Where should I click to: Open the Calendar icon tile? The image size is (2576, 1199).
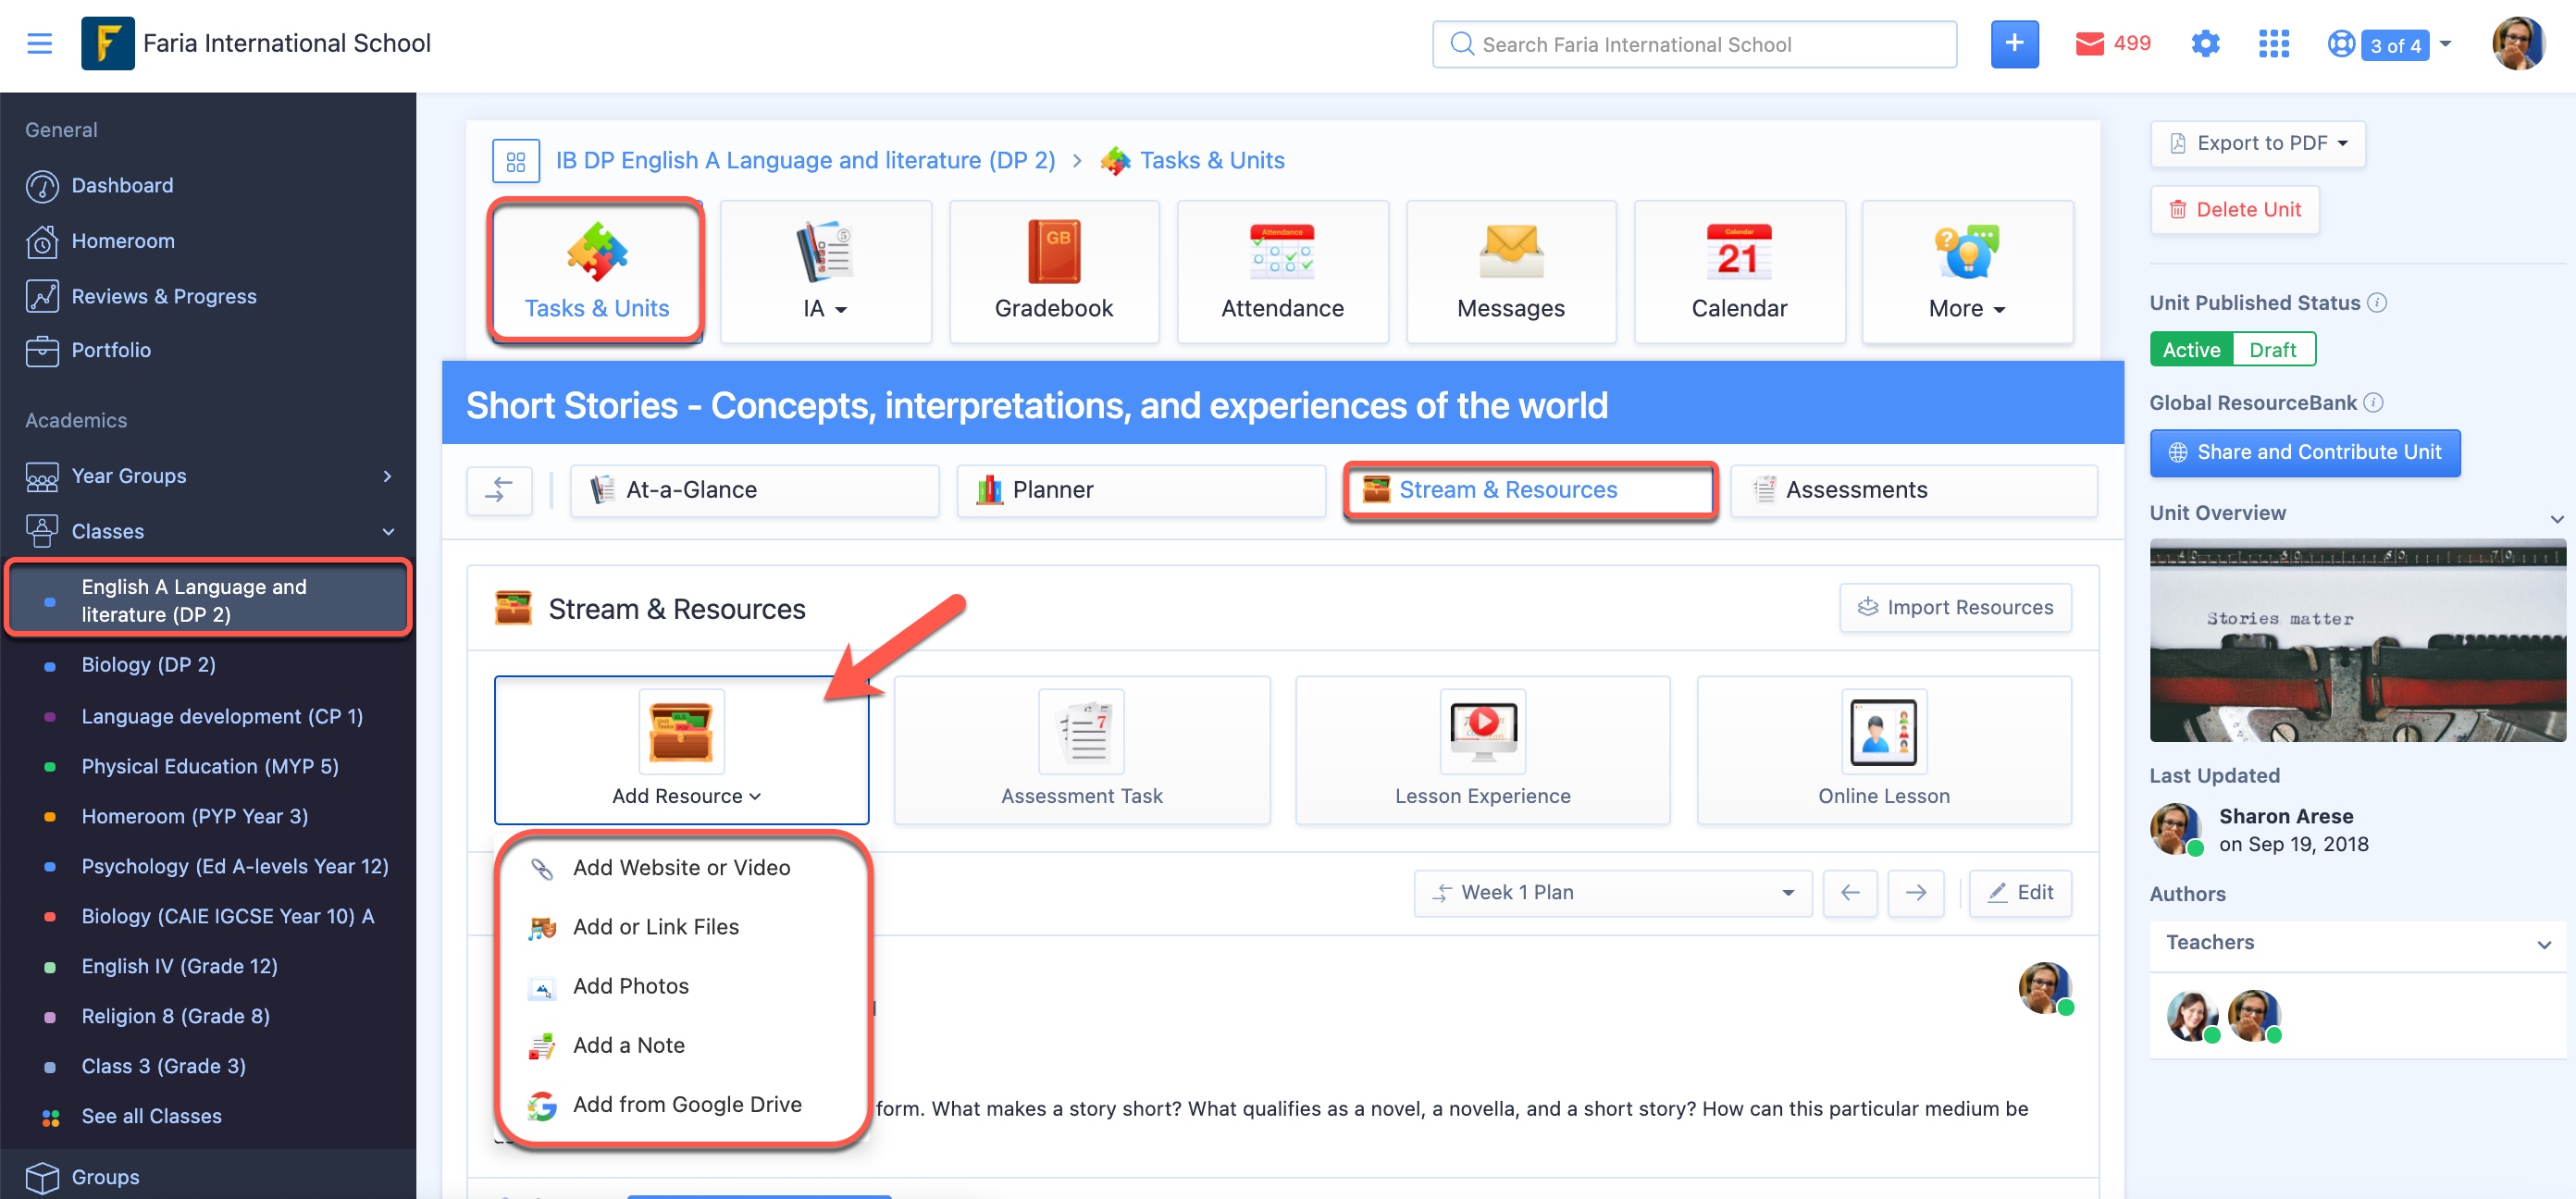tap(1738, 271)
